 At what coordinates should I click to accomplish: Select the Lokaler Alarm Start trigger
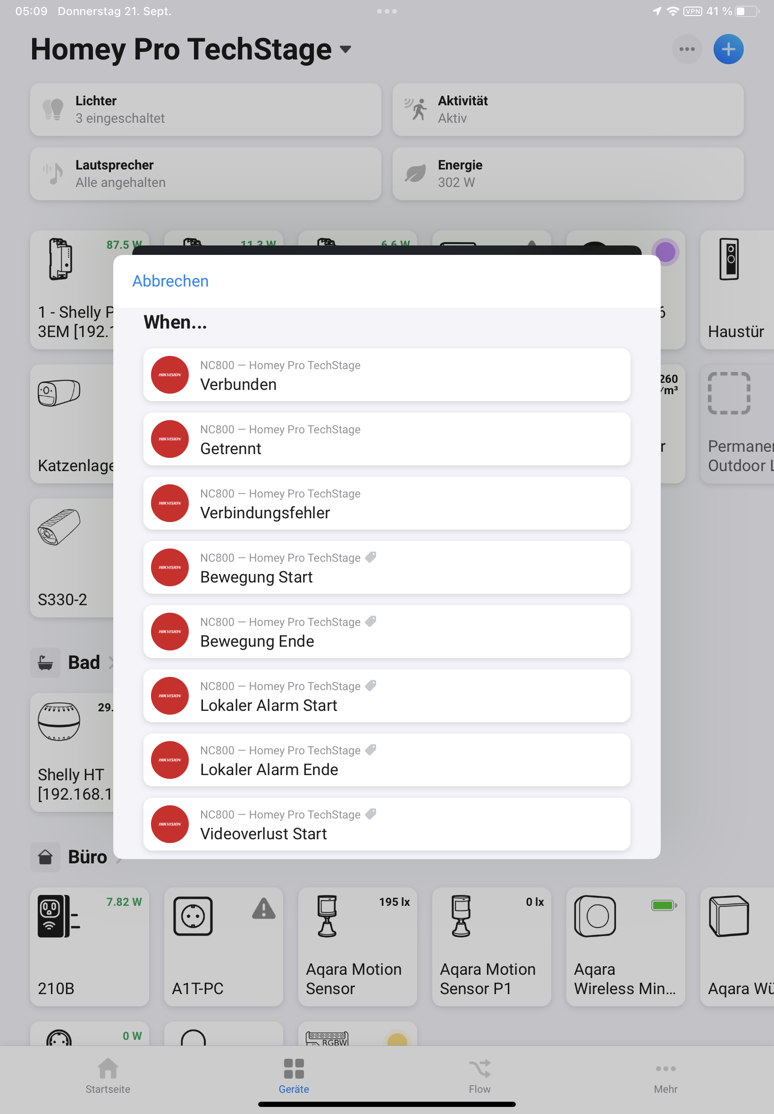(387, 695)
